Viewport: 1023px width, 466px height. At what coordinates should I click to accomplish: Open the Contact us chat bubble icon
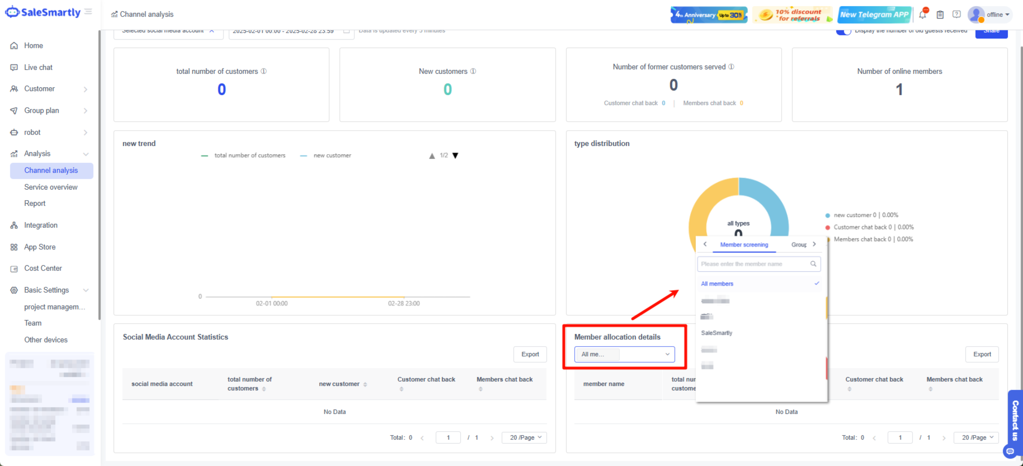coord(1010,451)
